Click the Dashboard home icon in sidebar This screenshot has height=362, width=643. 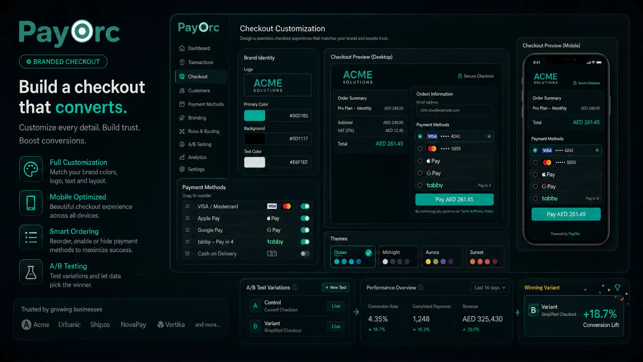pos(182,48)
